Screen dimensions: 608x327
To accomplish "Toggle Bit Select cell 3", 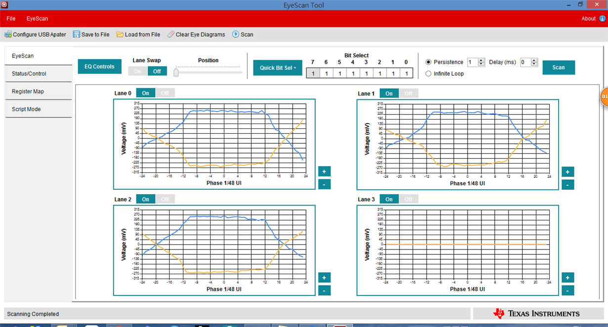I will click(x=366, y=73).
